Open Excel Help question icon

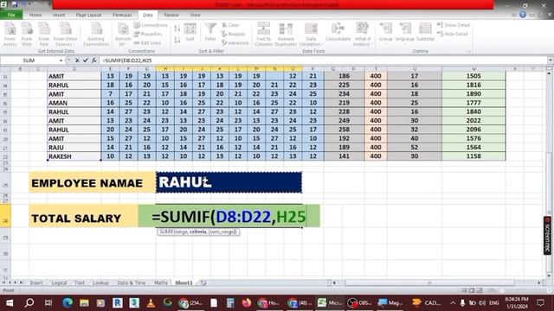(523, 15)
